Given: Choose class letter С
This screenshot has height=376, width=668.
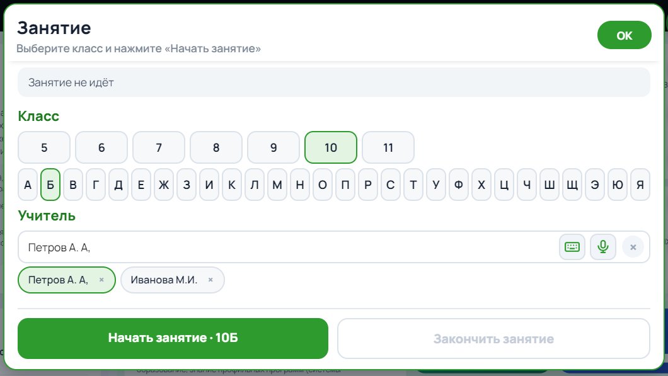Looking at the screenshot, I should pyautogui.click(x=391, y=185).
